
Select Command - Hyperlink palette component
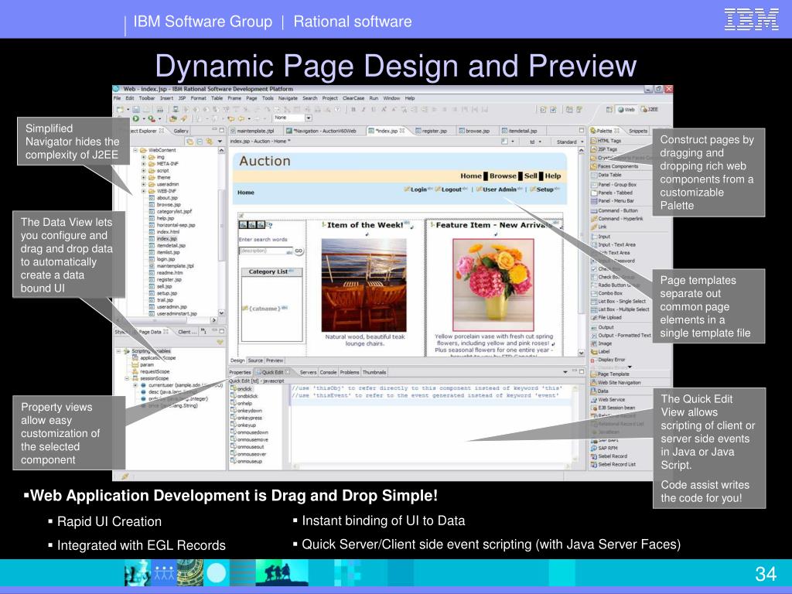click(616, 219)
